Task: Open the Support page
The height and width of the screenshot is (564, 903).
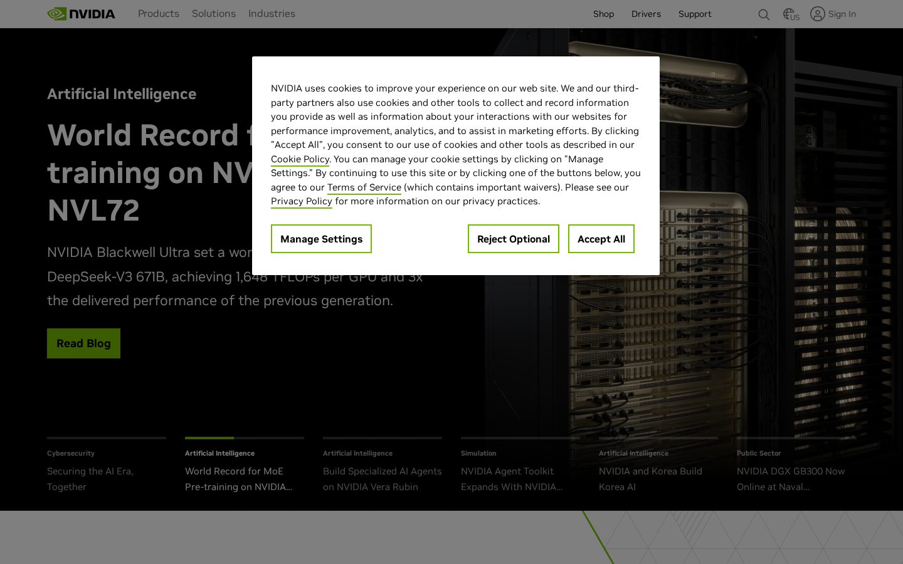Action: [x=695, y=14]
